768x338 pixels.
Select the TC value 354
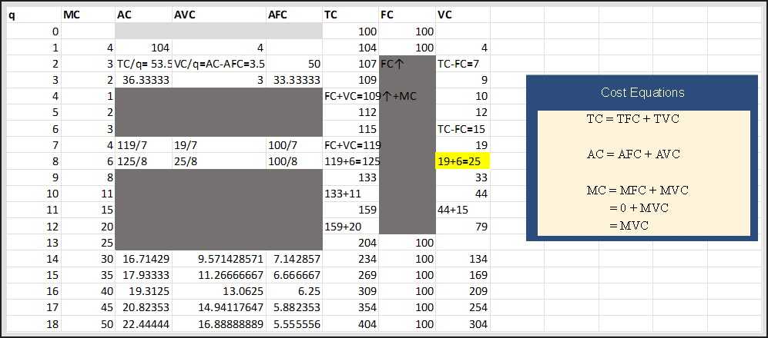(350, 308)
